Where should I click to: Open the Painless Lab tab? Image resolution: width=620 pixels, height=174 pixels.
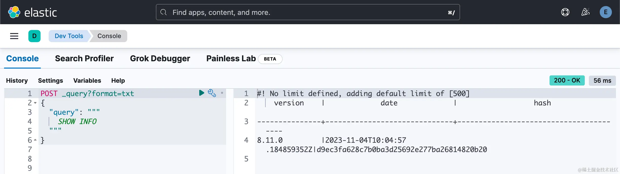231,59
